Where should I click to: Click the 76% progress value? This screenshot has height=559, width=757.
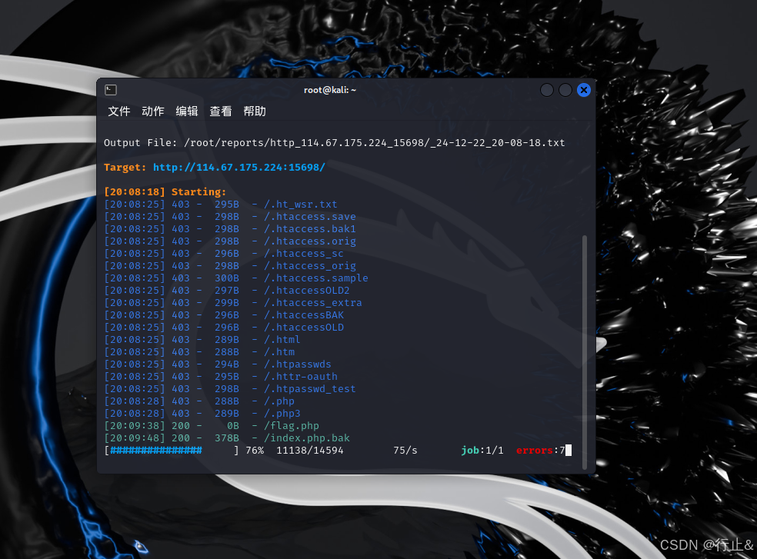click(x=255, y=451)
